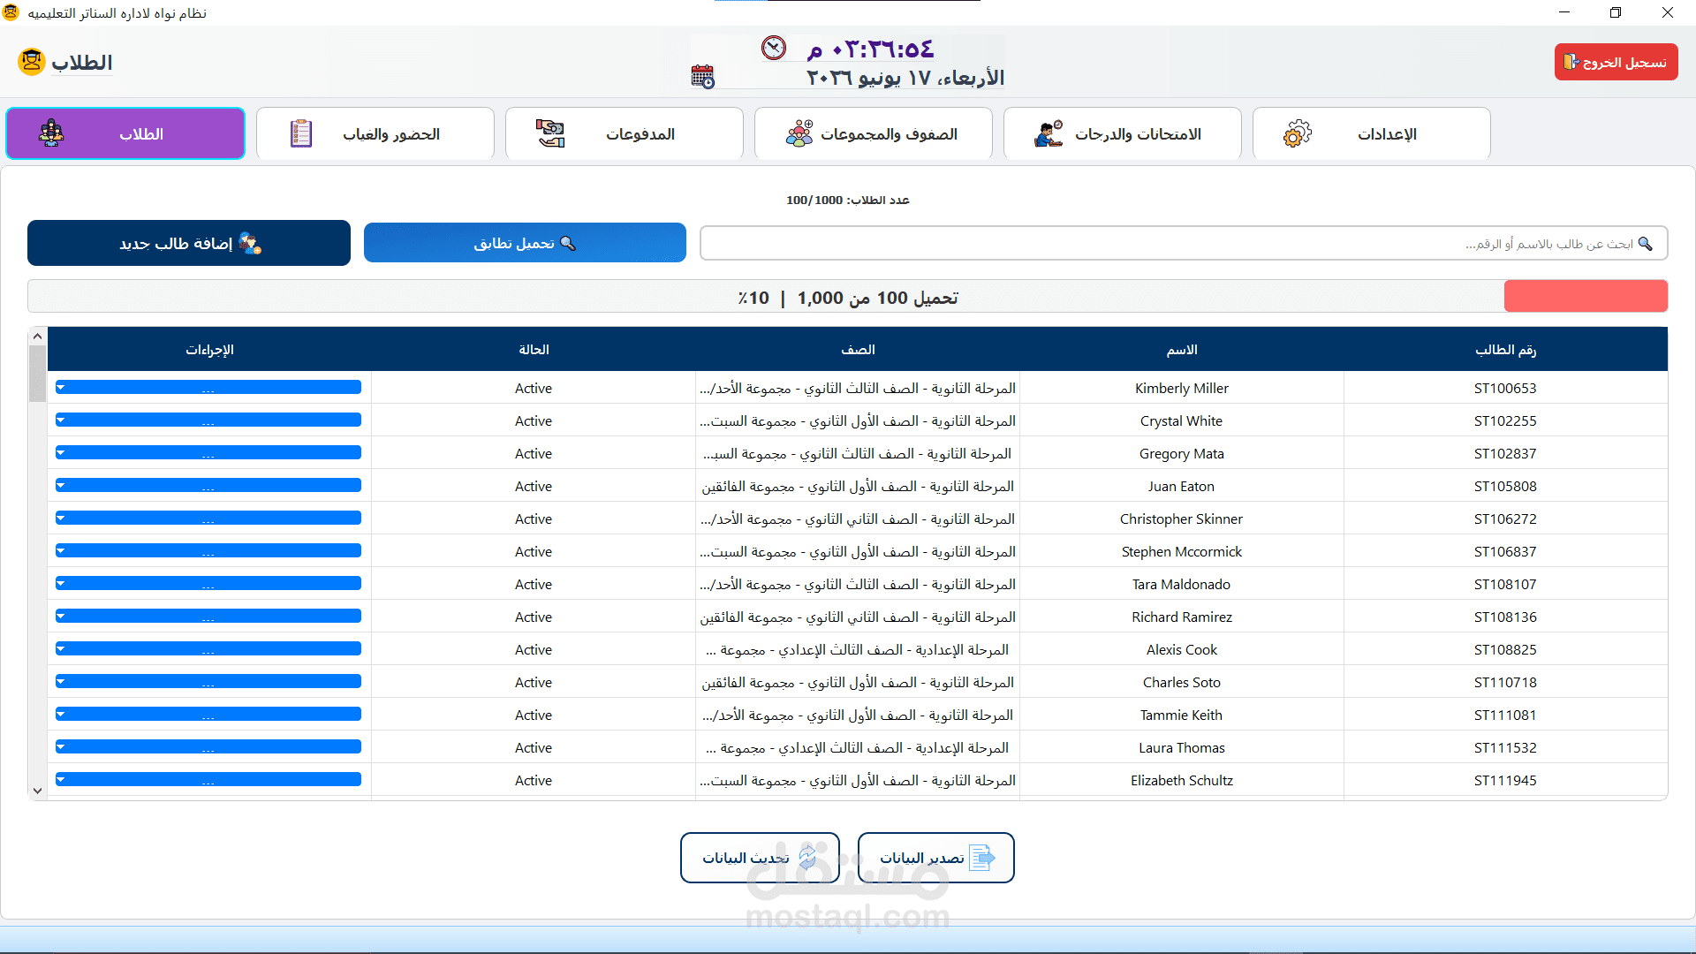
Task: Click the student avatar icon beside الطلاب title
Action: 32,62
